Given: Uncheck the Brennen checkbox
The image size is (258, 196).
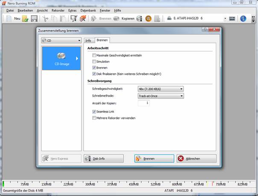Looking at the screenshot, I should [x=94, y=68].
